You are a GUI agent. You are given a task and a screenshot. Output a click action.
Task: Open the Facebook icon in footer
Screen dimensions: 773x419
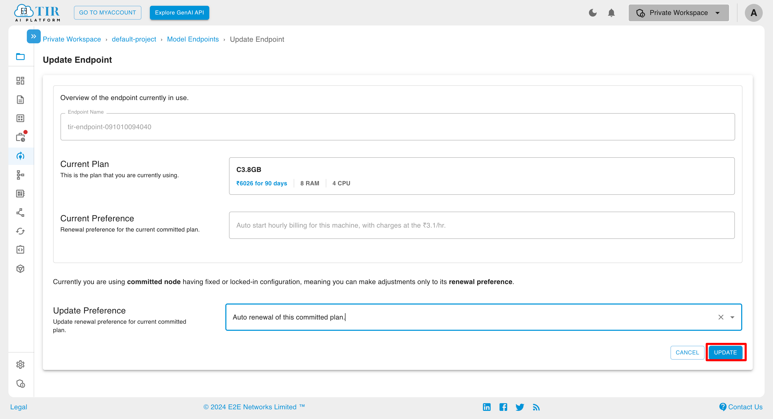click(503, 407)
